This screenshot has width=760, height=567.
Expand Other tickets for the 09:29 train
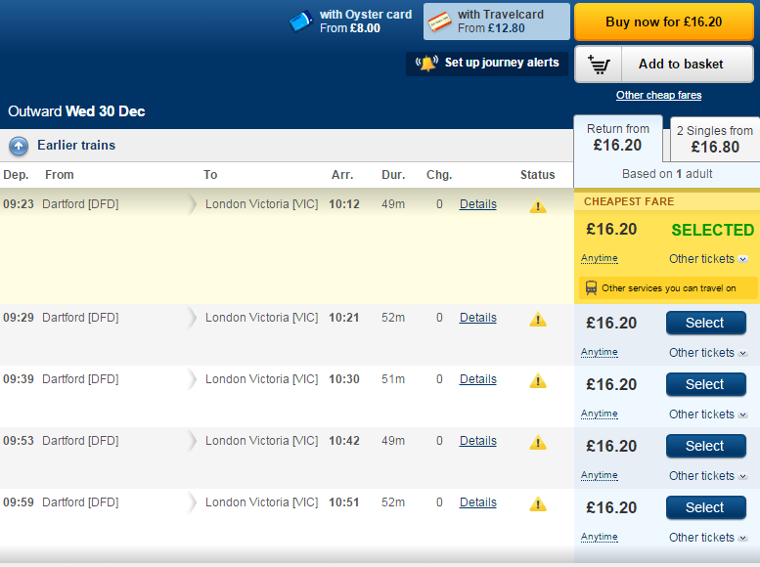coord(708,353)
